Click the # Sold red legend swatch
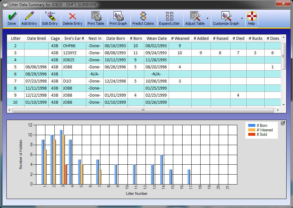The image size is (293, 208). click(252, 134)
